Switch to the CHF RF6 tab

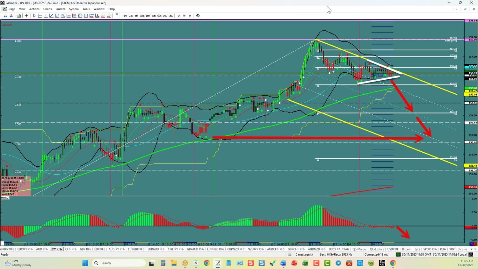[x=71, y=249]
